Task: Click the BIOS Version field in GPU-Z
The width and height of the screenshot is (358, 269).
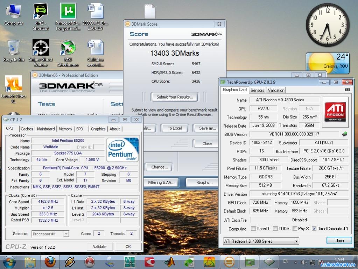Action: click(294, 134)
